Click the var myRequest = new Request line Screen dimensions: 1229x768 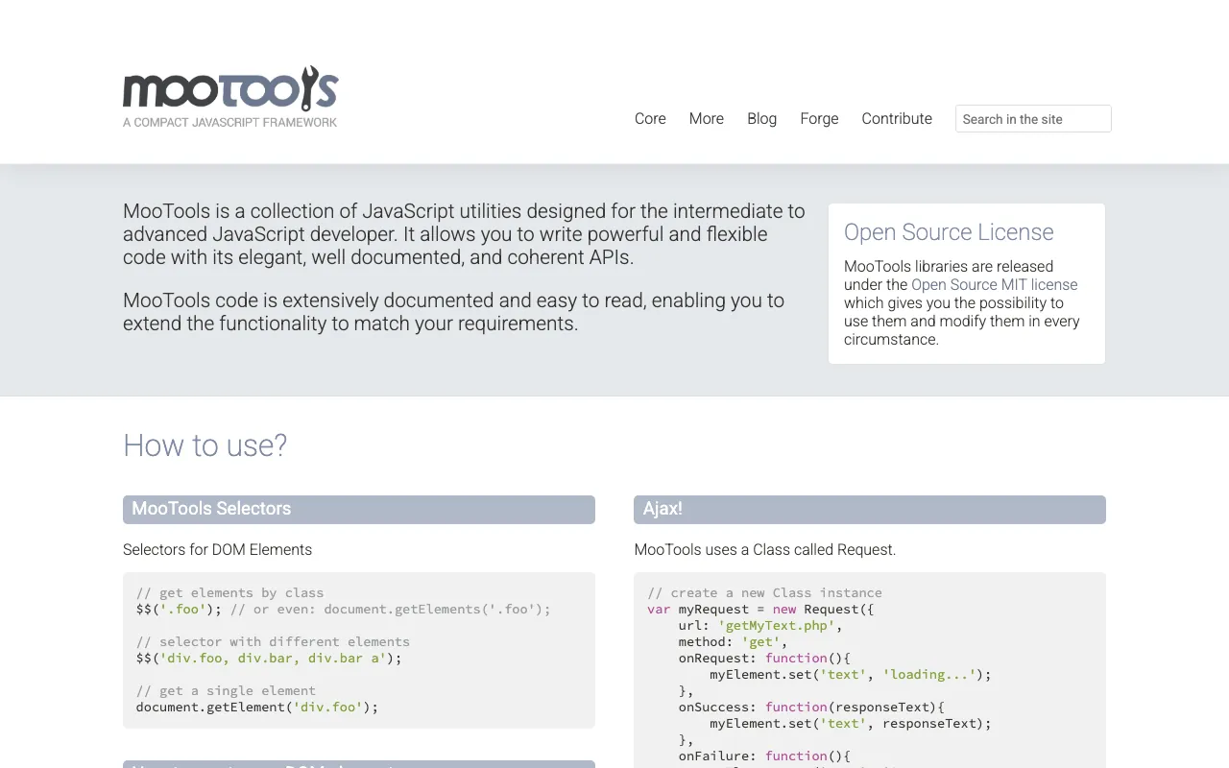tap(761, 610)
